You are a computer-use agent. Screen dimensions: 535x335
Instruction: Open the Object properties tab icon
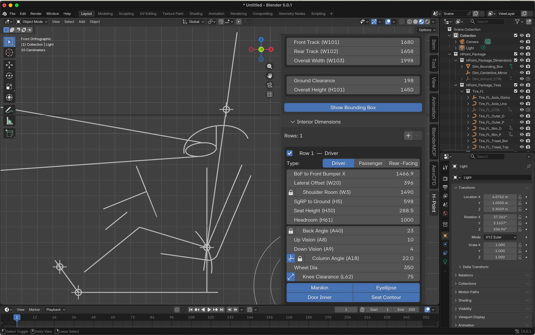(x=445, y=235)
